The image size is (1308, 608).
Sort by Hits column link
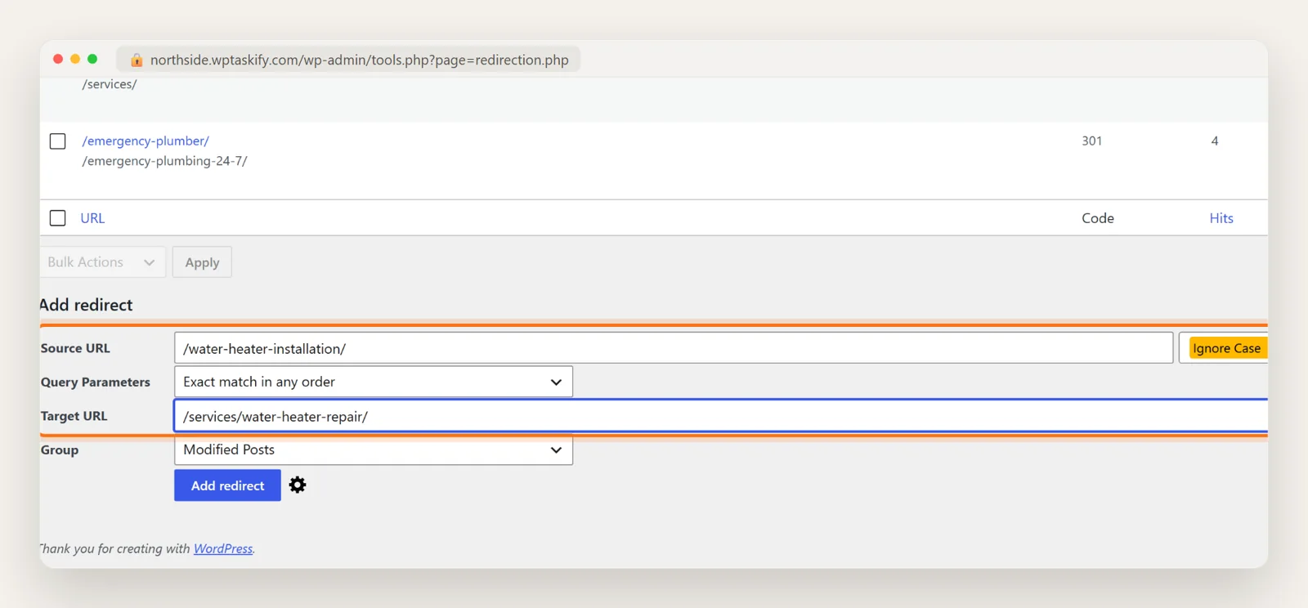tap(1221, 218)
